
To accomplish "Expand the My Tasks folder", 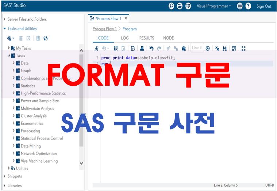I will tap(9, 48).
